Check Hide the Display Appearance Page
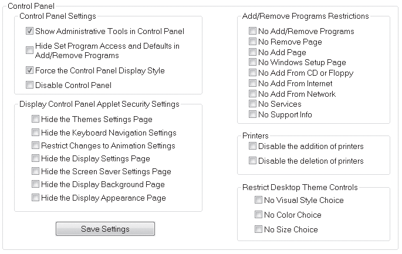The image size is (402, 254). [35, 198]
